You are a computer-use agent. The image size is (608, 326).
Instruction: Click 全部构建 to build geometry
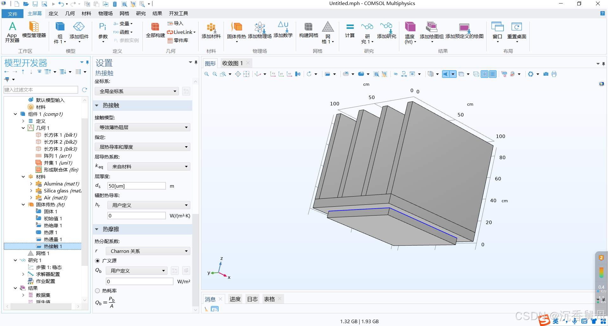(155, 30)
